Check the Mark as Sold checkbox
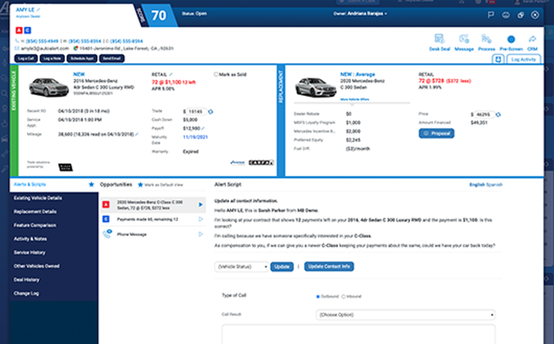Viewport: 554px width, 344px height. (x=216, y=75)
